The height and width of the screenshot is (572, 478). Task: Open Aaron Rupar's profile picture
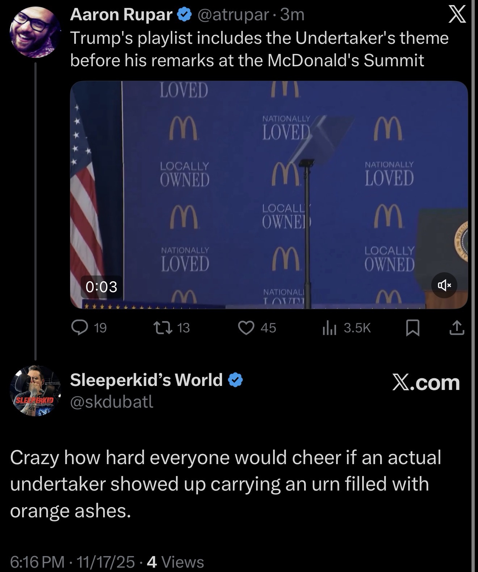tap(35, 32)
